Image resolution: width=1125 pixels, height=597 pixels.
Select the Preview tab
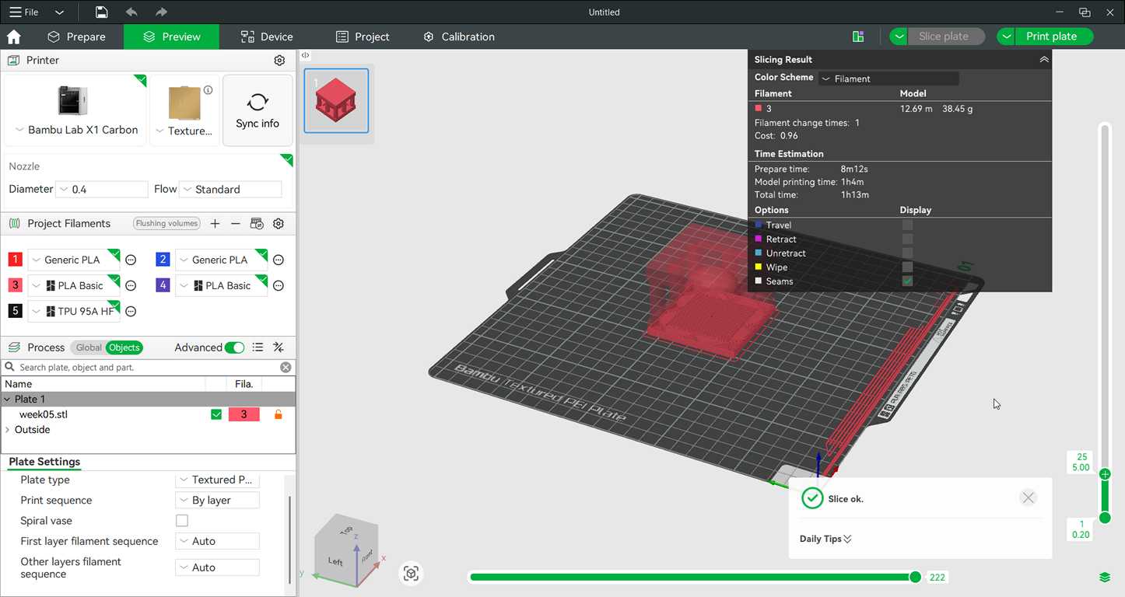pos(171,37)
